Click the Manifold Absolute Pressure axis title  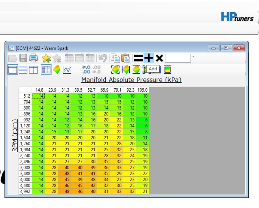[x=131, y=80]
